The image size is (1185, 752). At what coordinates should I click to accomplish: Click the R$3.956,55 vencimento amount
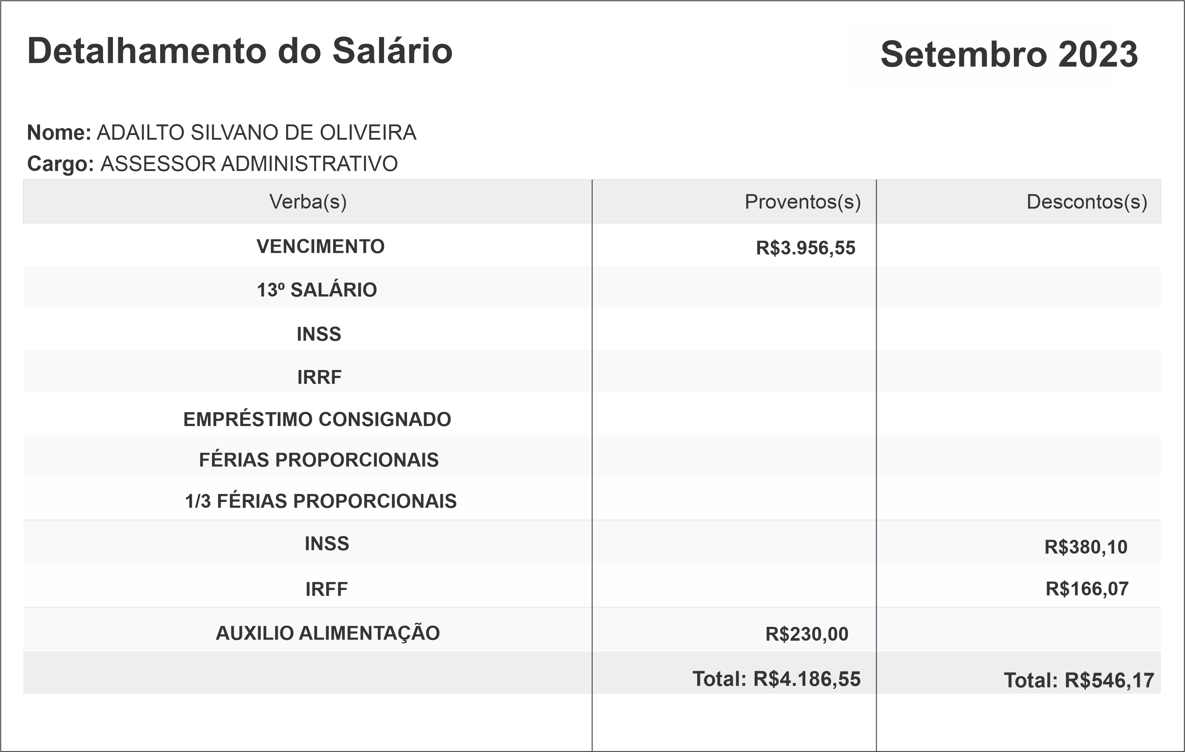click(806, 248)
